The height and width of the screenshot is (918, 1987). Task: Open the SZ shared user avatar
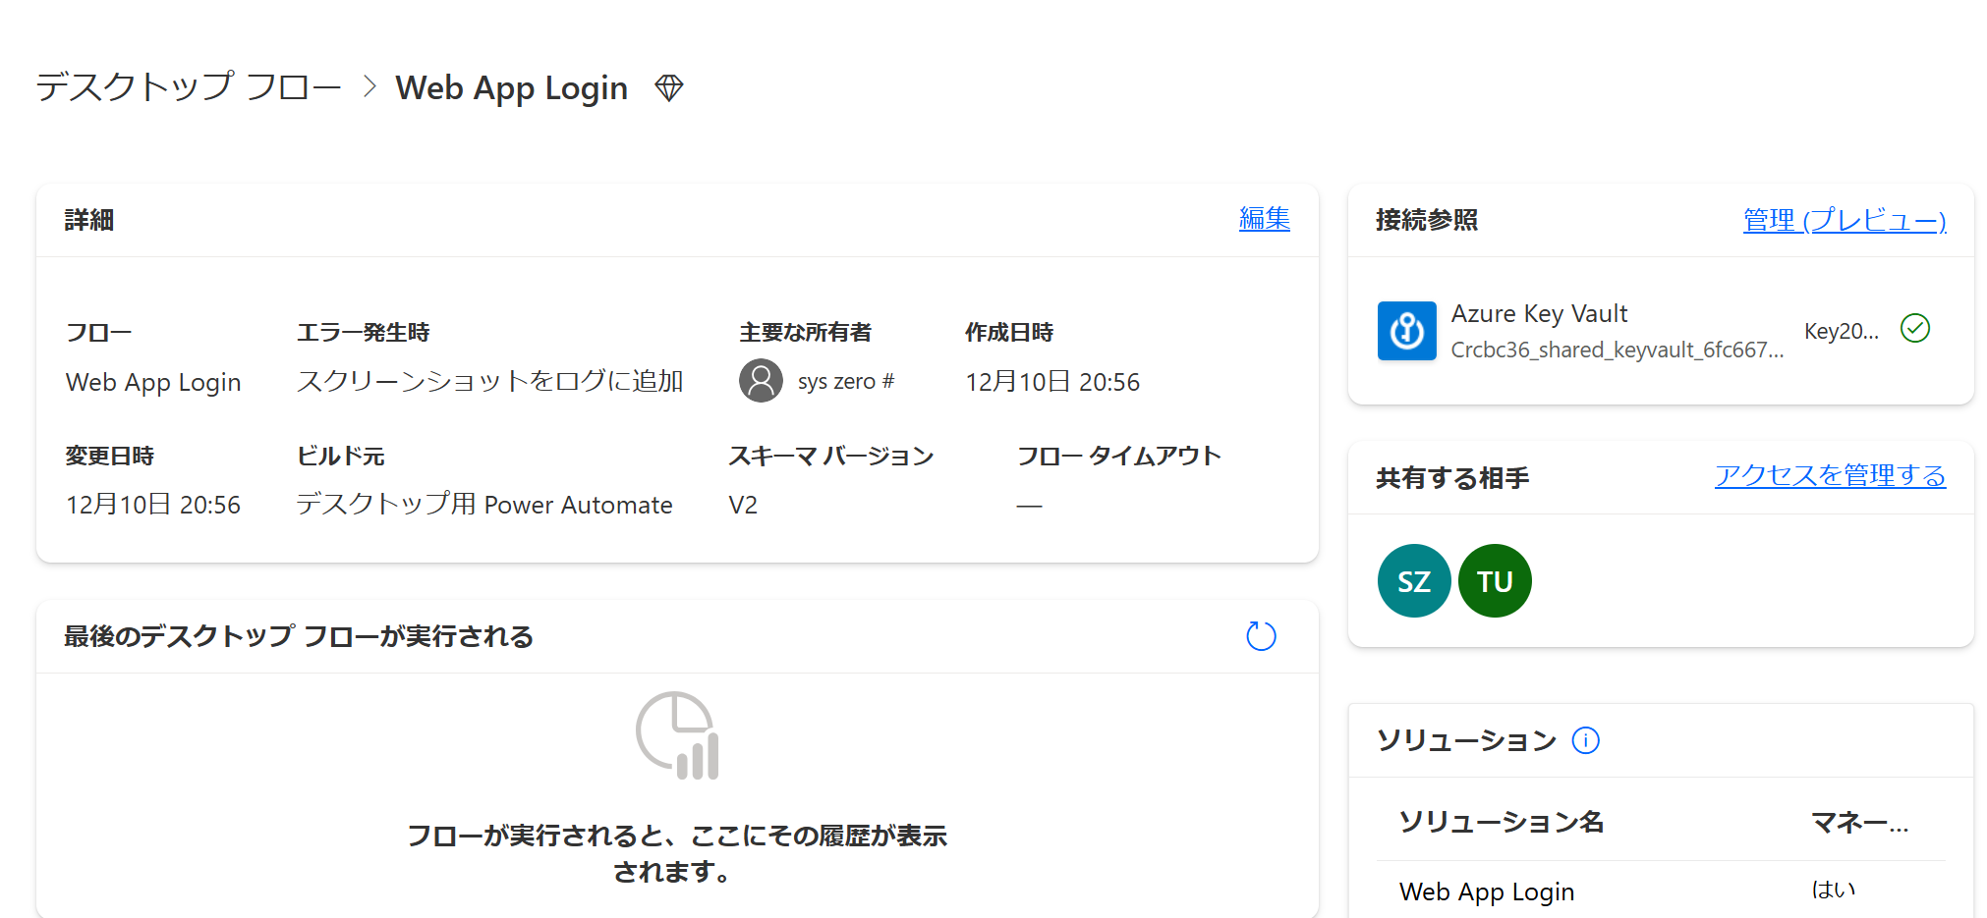coord(1414,581)
